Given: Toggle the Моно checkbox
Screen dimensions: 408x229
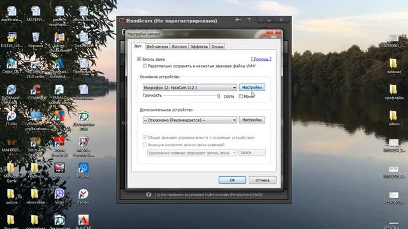Looking at the screenshot, I should [x=241, y=96].
